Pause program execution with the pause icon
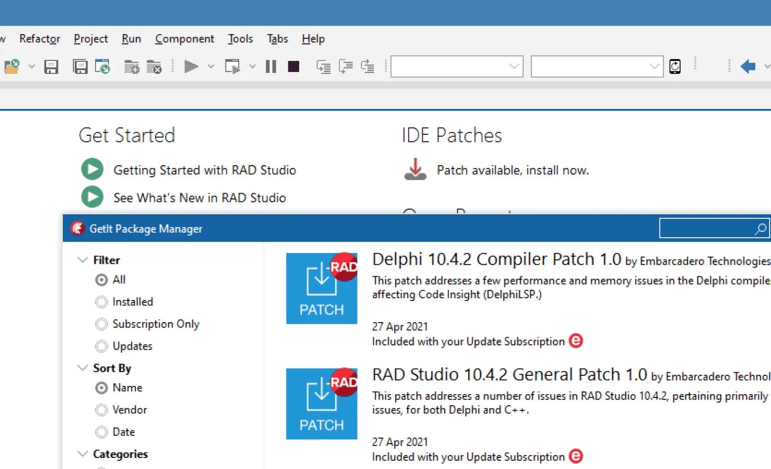771x469 pixels. click(x=271, y=66)
